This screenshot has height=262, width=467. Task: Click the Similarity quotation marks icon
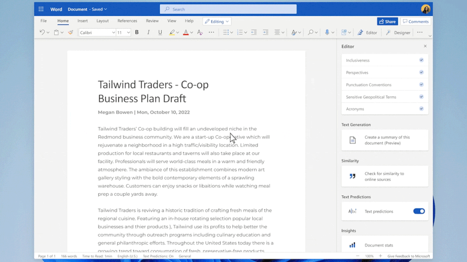pos(352,176)
